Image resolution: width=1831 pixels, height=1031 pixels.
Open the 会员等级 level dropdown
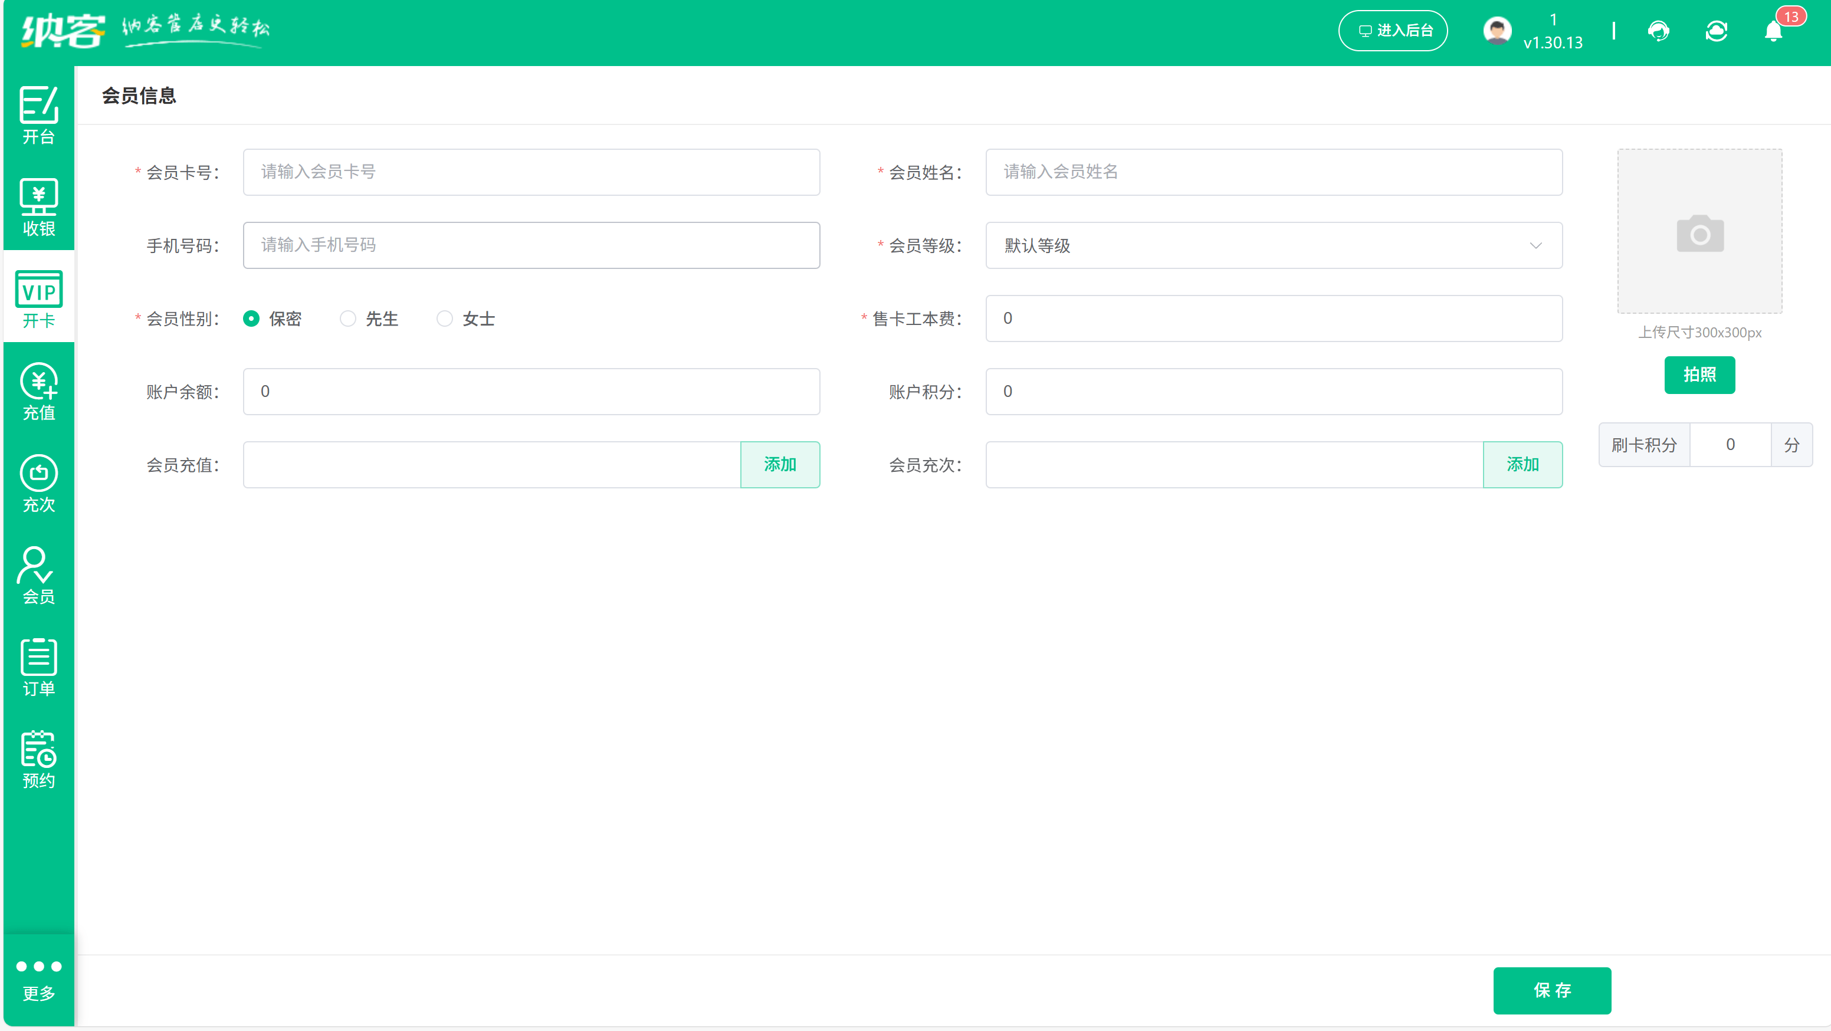[1274, 245]
